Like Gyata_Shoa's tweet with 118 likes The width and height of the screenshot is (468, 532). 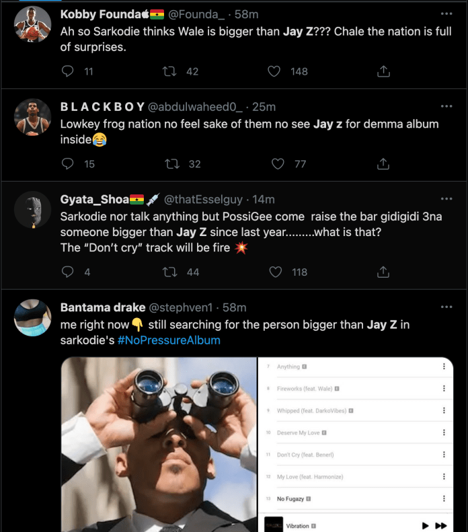click(x=276, y=272)
